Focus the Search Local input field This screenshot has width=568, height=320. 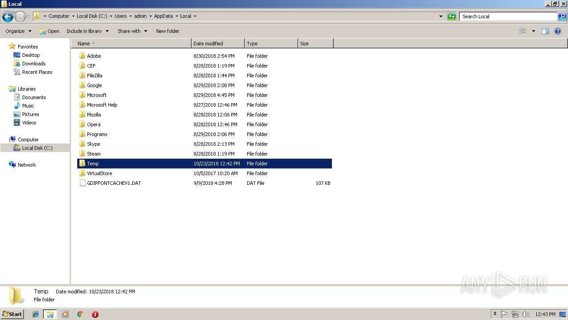(x=509, y=16)
